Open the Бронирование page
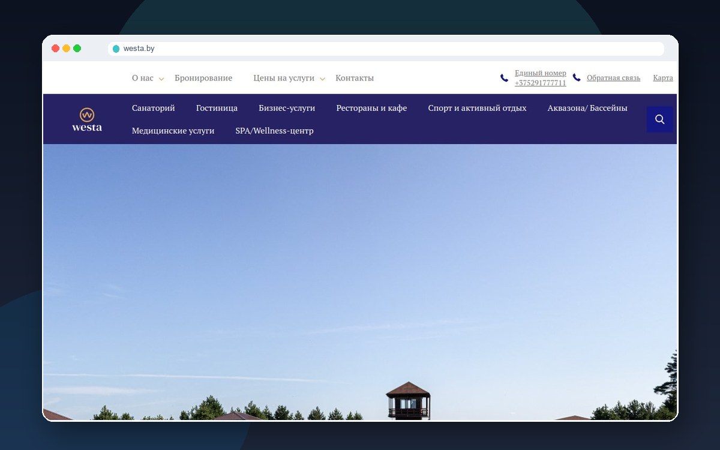The width and height of the screenshot is (720, 450). pyautogui.click(x=203, y=78)
